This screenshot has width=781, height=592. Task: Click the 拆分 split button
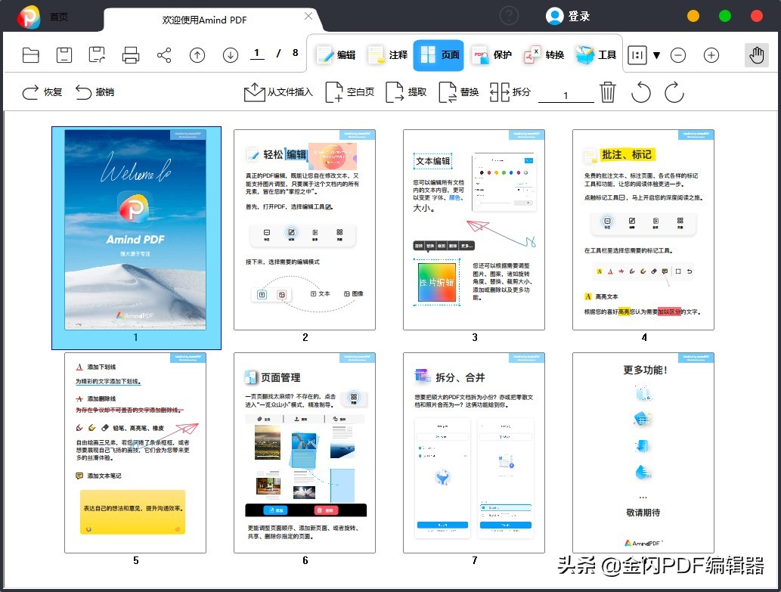tap(510, 92)
